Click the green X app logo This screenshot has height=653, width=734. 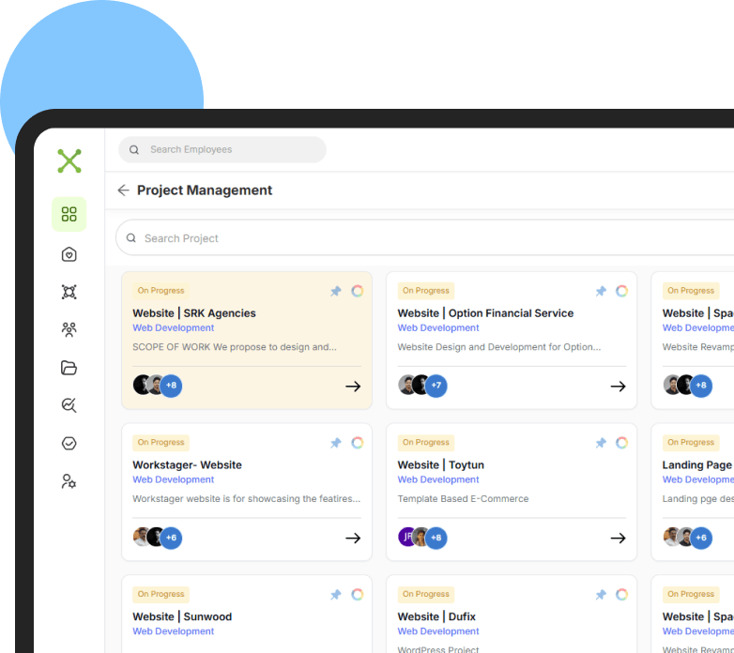[x=69, y=161]
